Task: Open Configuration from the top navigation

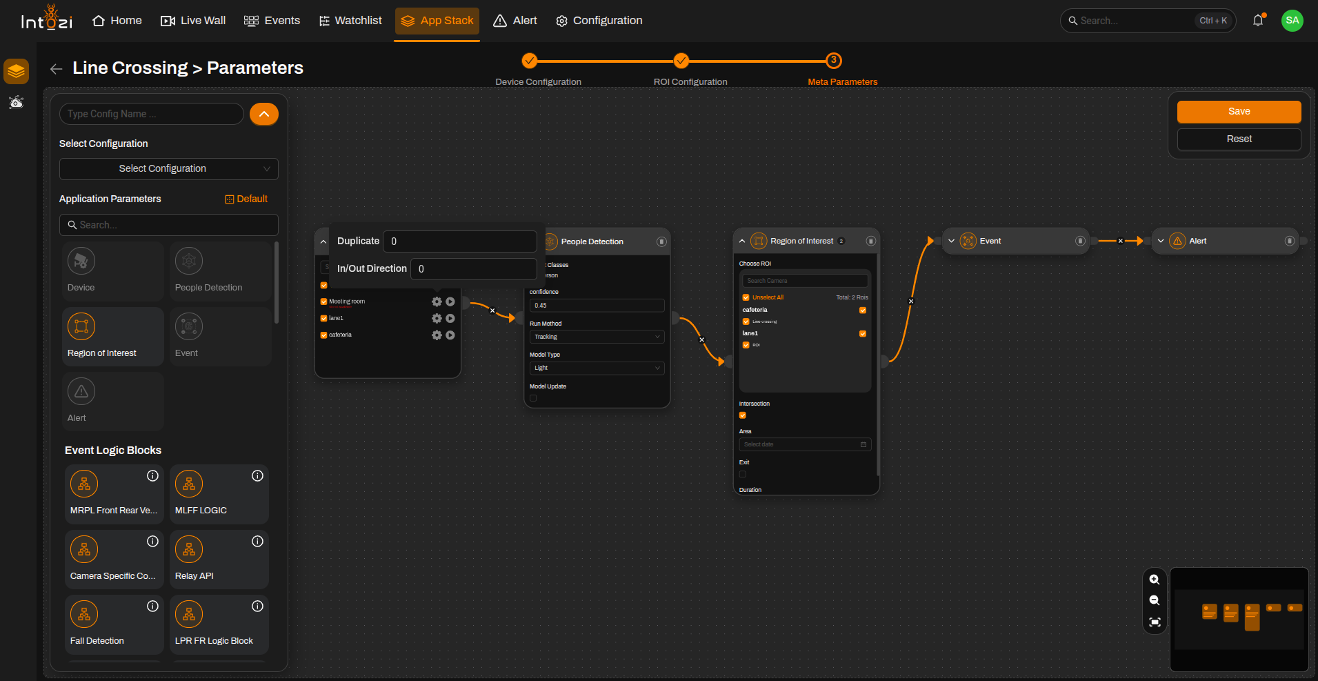Action: [x=599, y=21]
